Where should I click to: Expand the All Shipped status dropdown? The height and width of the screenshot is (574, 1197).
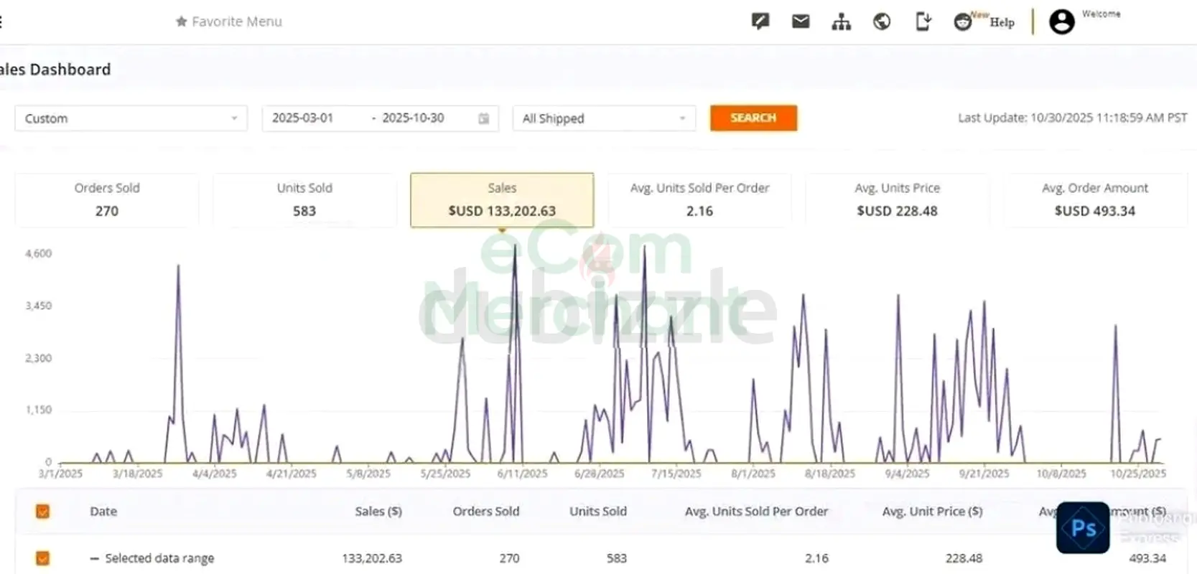click(x=603, y=118)
